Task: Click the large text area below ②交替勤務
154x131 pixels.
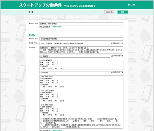Action: [81, 102]
